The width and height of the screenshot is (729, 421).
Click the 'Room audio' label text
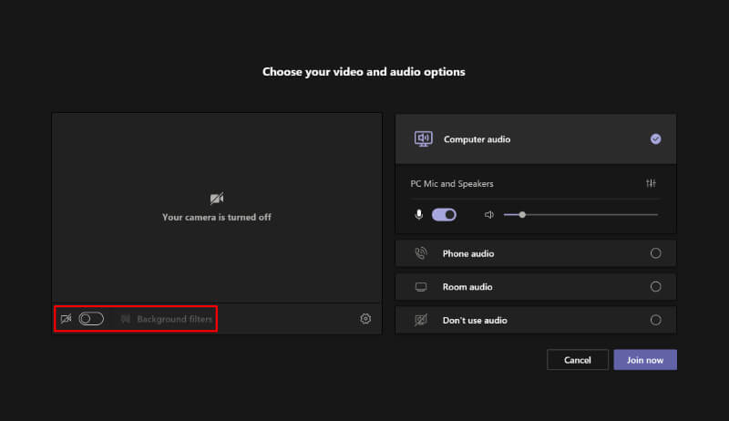click(x=467, y=287)
